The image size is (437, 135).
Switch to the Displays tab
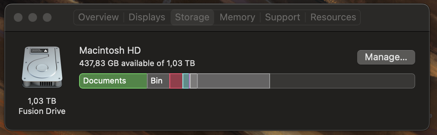coord(147,17)
